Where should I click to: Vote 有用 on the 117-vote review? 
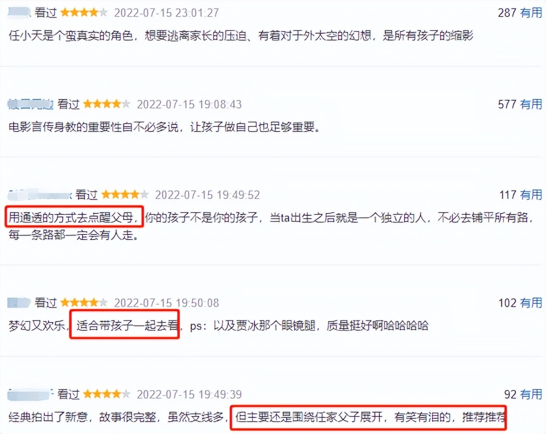coord(530,194)
